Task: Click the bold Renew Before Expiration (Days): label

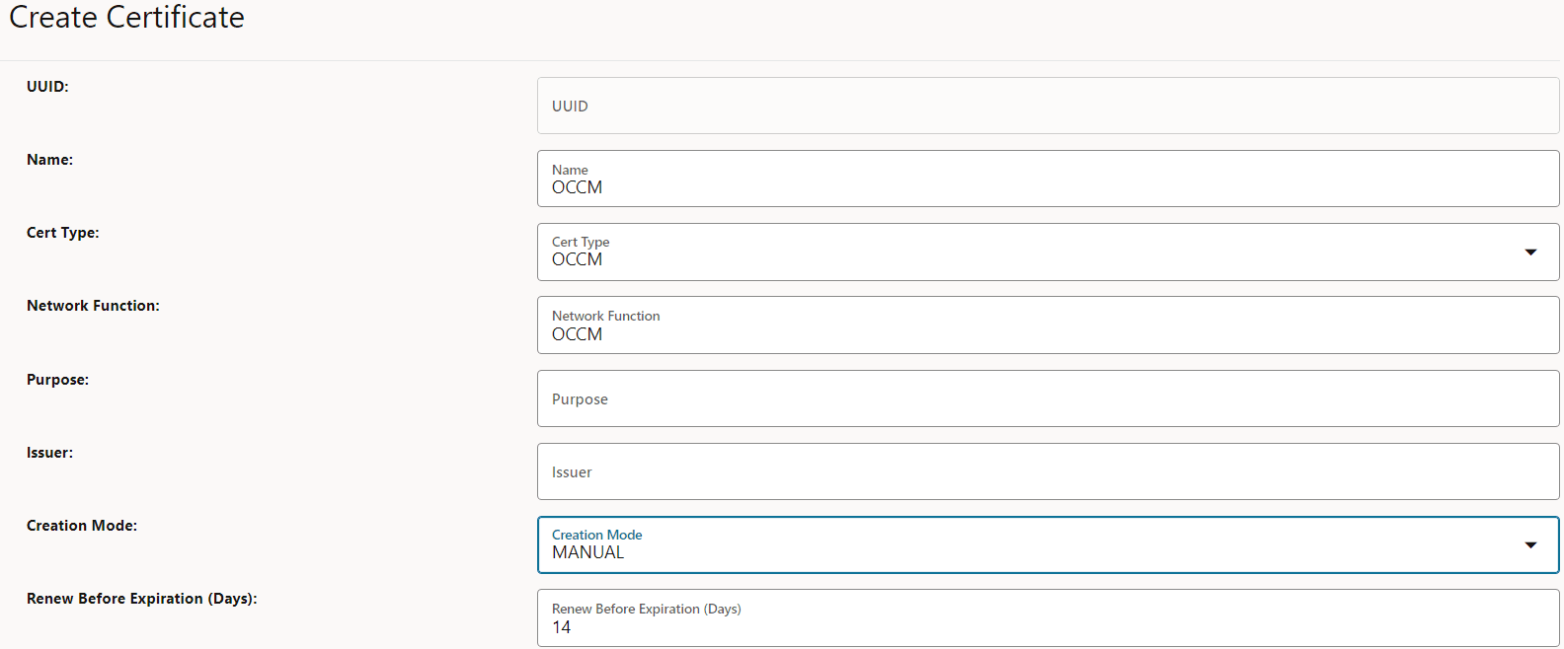Action: [x=141, y=599]
